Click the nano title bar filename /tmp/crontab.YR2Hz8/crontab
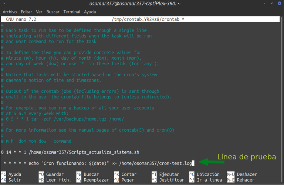The image size is (284, 185). (146, 19)
